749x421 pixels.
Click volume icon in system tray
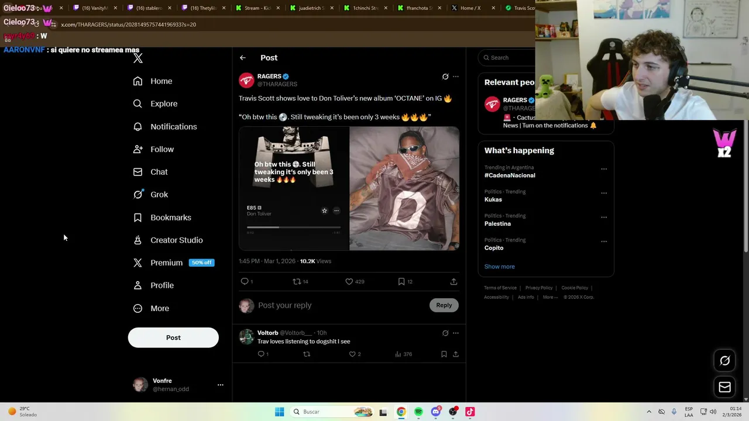(713, 412)
